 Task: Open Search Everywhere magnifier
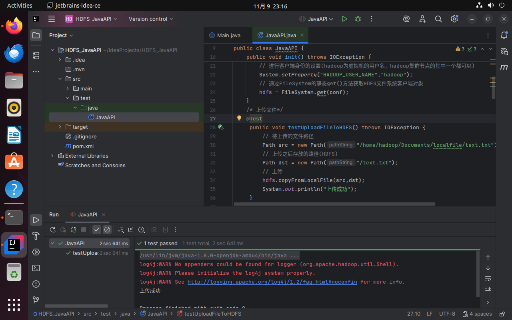[x=438, y=19]
